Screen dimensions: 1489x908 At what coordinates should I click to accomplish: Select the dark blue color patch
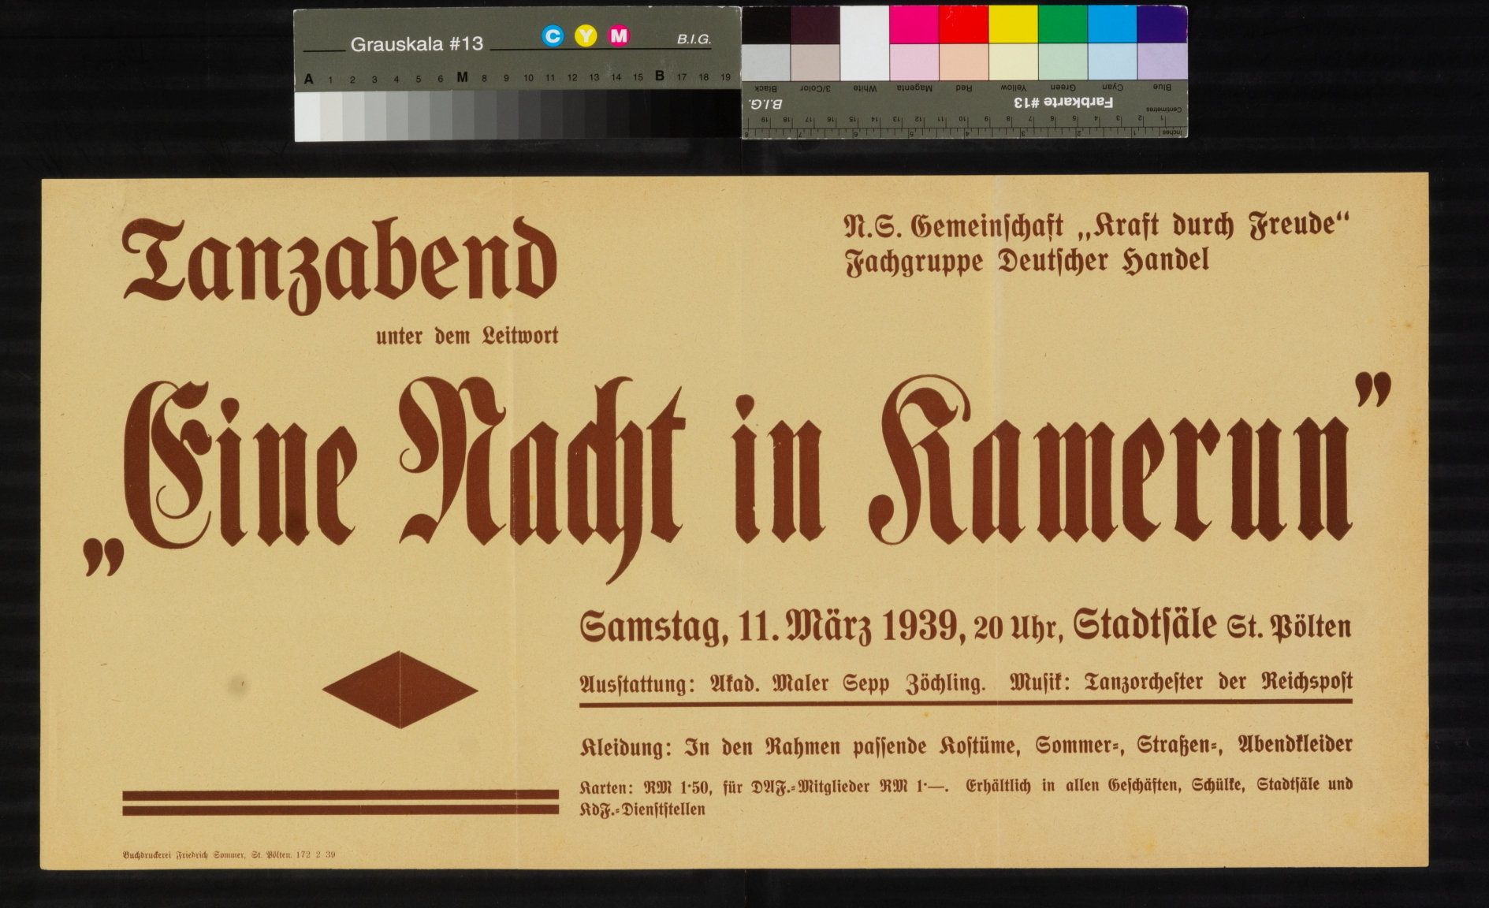point(1162,25)
